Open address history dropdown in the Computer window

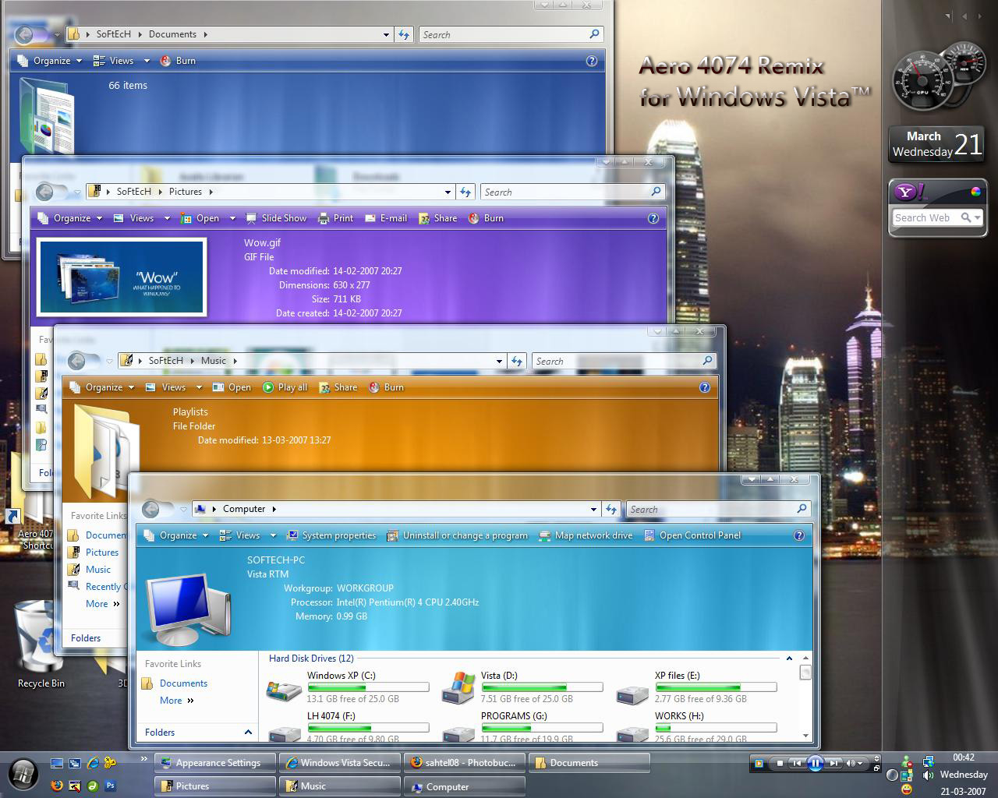[x=594, y=509]
